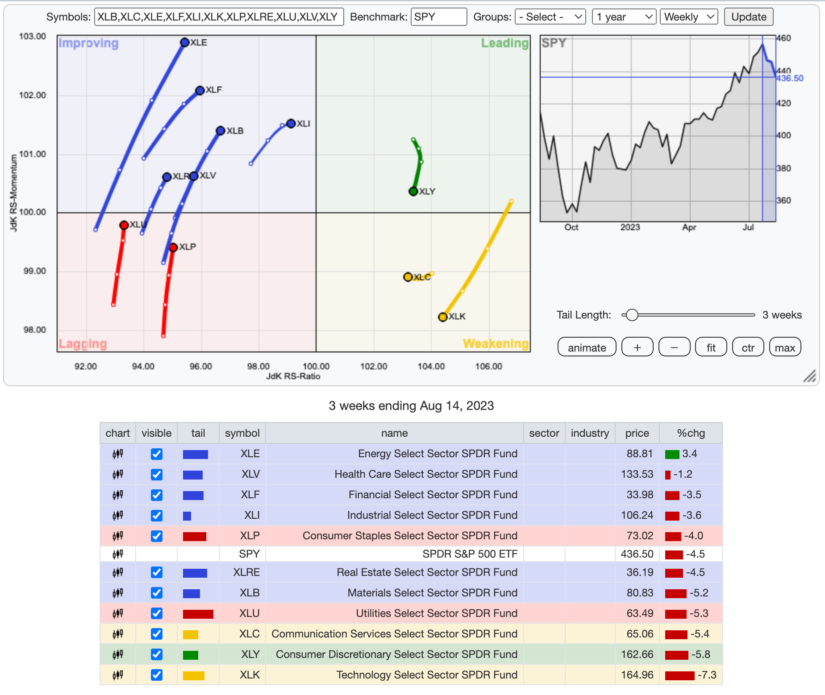Uncheck visibility for XLV
Viewport: 825px width, 695px height.
click(157, 475)
